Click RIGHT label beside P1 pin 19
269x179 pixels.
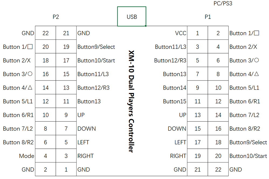click(x=178, y=156)
